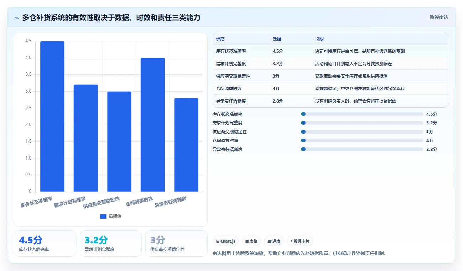Click the 表格 tag chip

click(x=251, y=241)
